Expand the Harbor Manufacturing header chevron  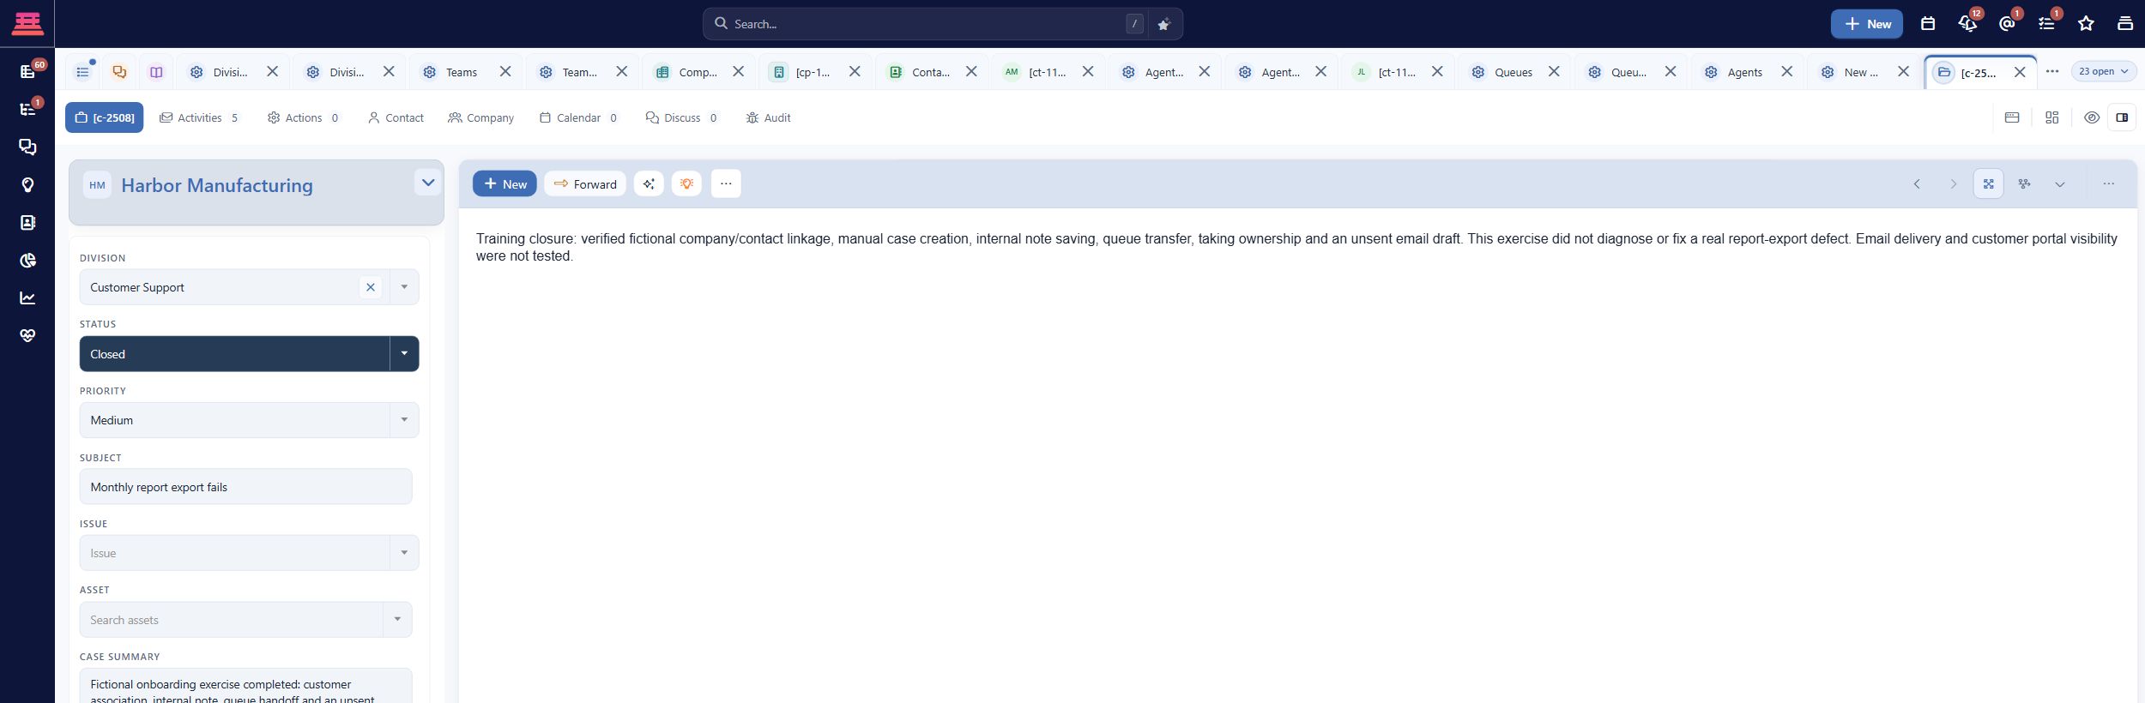(428, 183)
